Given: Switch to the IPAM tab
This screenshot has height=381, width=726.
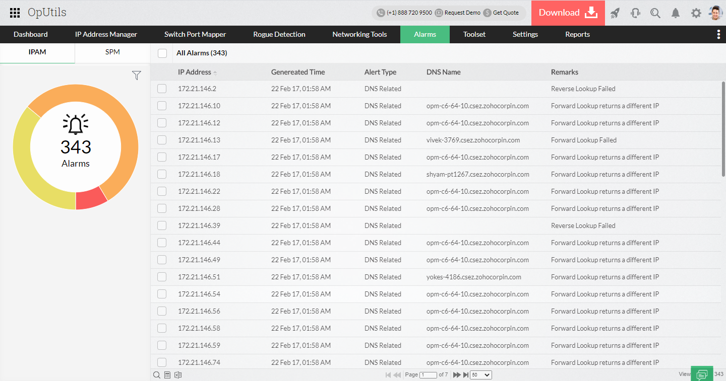Looking at the screenshot, I should click(x=37, y=52).
